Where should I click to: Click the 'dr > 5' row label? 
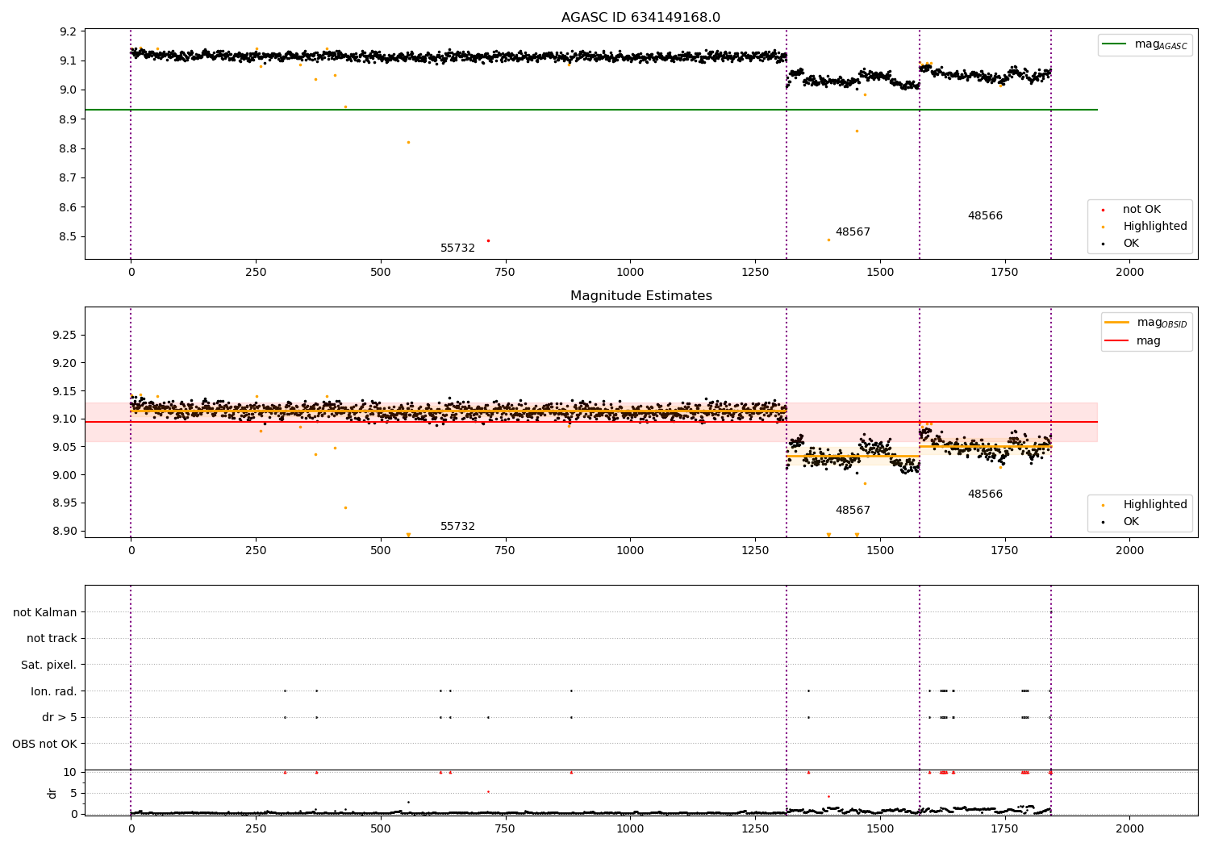[x=60, y=717]
